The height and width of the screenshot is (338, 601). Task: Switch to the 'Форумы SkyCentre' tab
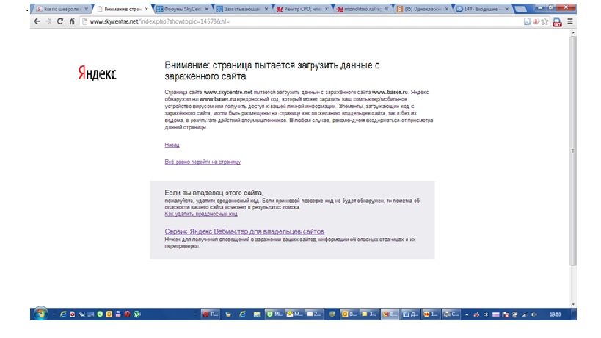click(x=182, y=9)
